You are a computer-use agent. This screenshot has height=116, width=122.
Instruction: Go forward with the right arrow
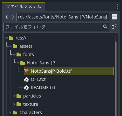[x=13, y=17]
